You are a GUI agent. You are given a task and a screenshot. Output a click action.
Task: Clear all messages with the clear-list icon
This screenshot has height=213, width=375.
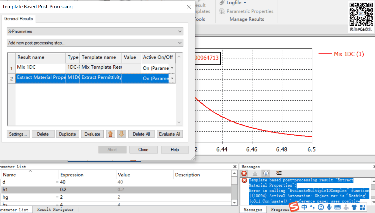pos(279,173)
